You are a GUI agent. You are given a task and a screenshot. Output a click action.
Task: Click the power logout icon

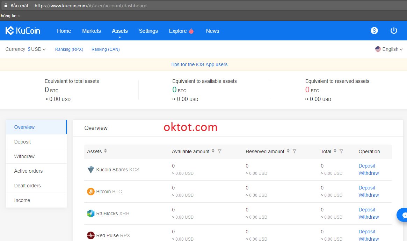click(x=394, y=31)
